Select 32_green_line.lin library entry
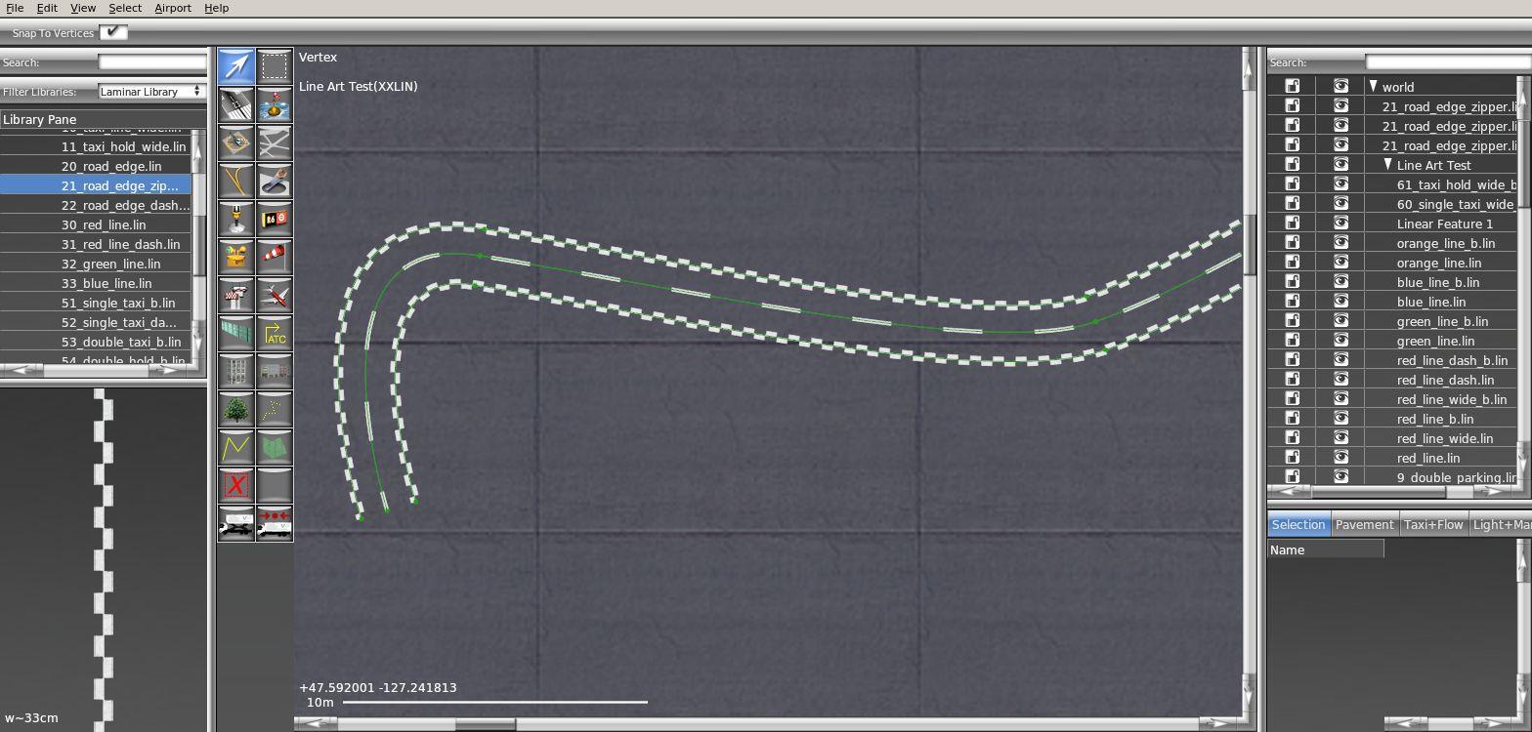The image size is (1532, 732). click(x=98, y=264)
